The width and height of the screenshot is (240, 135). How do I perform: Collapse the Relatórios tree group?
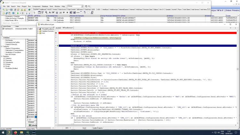pos(2,56)
